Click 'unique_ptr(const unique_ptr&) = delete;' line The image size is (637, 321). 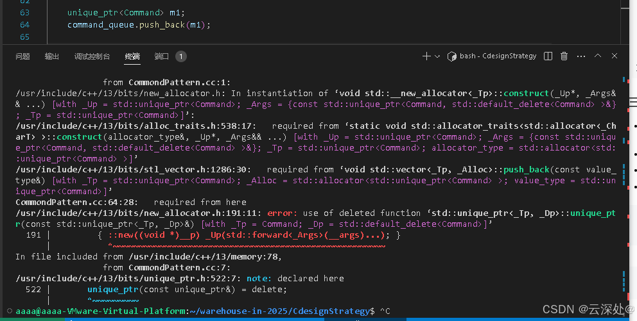pyautogui.click(x=188, y=290)
